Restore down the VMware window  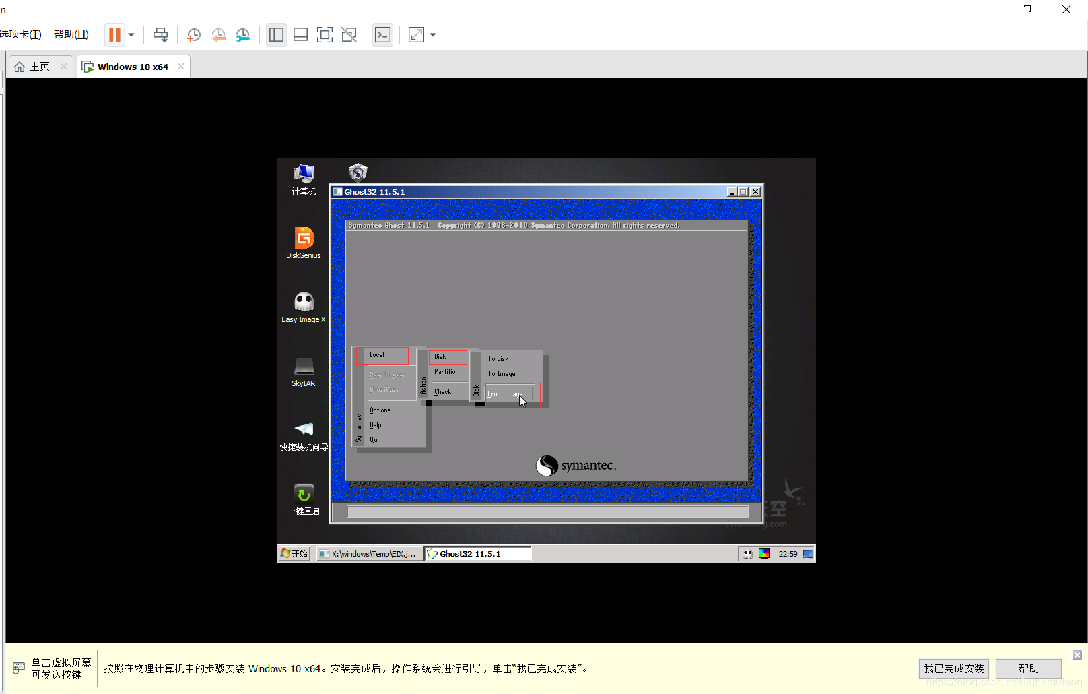coord(1027,9)
